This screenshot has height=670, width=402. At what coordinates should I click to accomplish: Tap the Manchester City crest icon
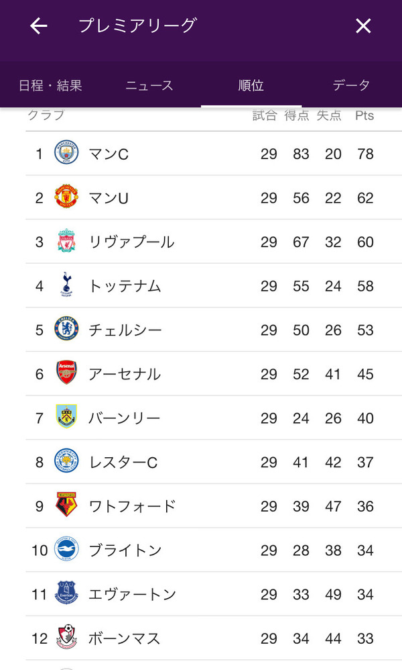[66, 154]
